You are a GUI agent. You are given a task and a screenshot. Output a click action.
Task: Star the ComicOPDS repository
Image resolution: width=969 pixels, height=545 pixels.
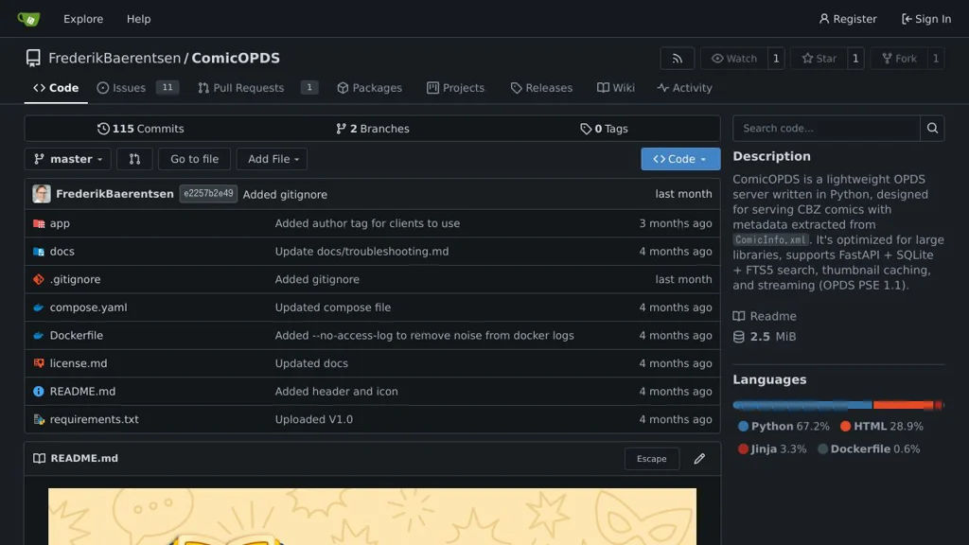tap(819, 59)
